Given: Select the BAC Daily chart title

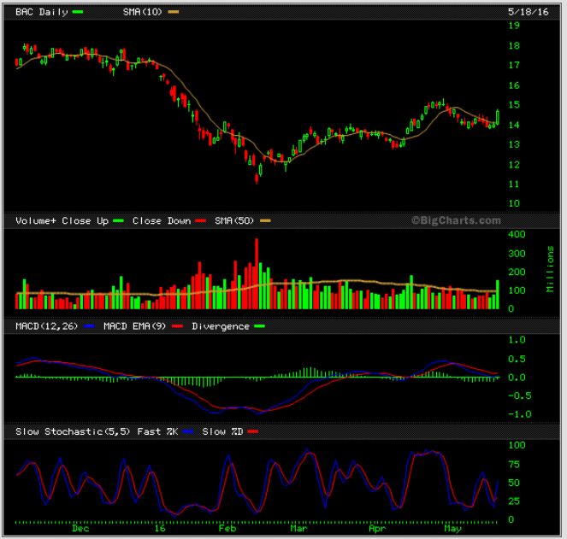Looking at the screenshot, I should point(42,13).
